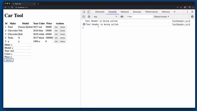Screen dimensions: 197x111
Task: Open ToolHeader.js:6 link on the repeated log line
Action: tap(181, 24)
